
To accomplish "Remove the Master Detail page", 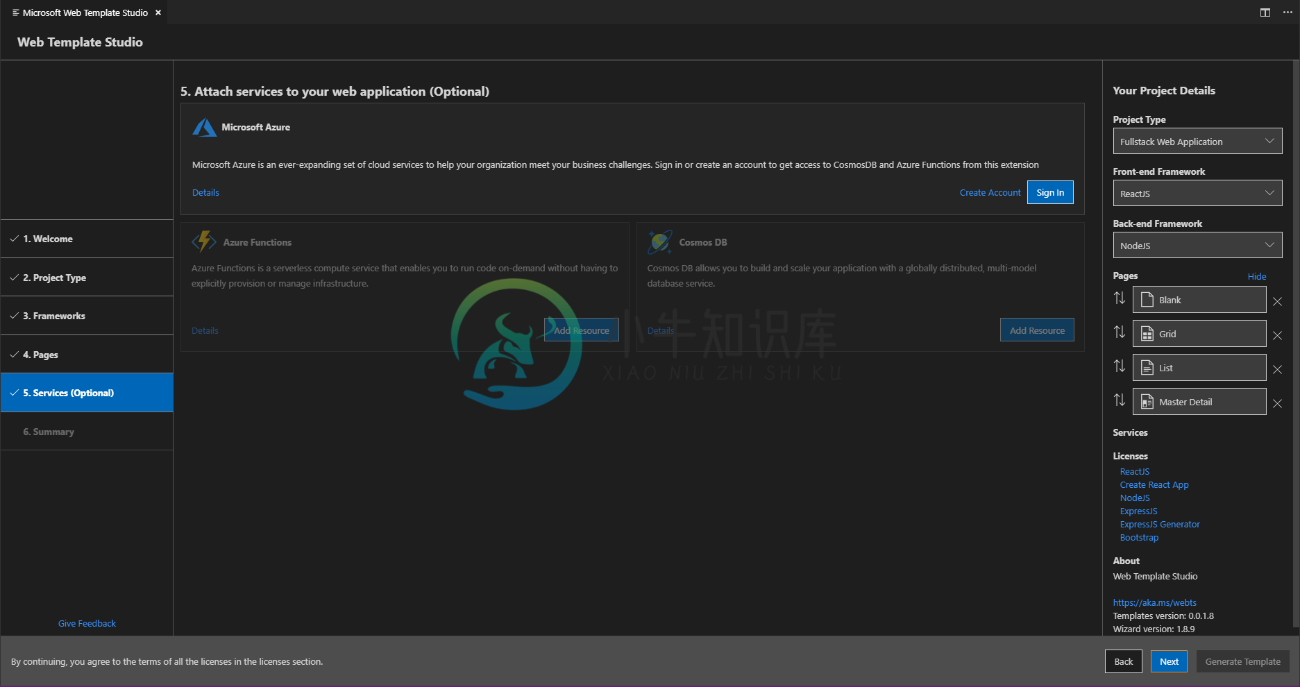I will pos(1277,403).
